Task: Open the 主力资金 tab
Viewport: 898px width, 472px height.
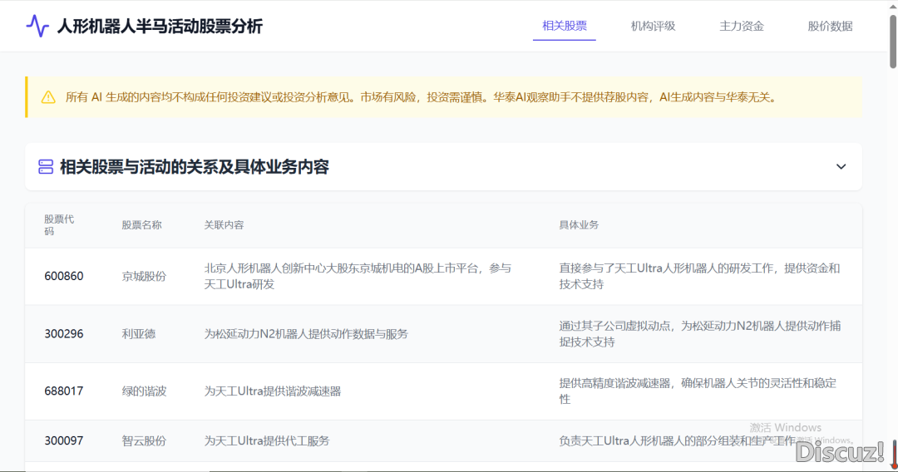Action: coord(742,26)
